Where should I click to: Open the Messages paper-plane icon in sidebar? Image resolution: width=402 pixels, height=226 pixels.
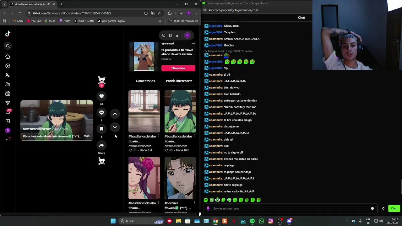(x=8, y=103)
